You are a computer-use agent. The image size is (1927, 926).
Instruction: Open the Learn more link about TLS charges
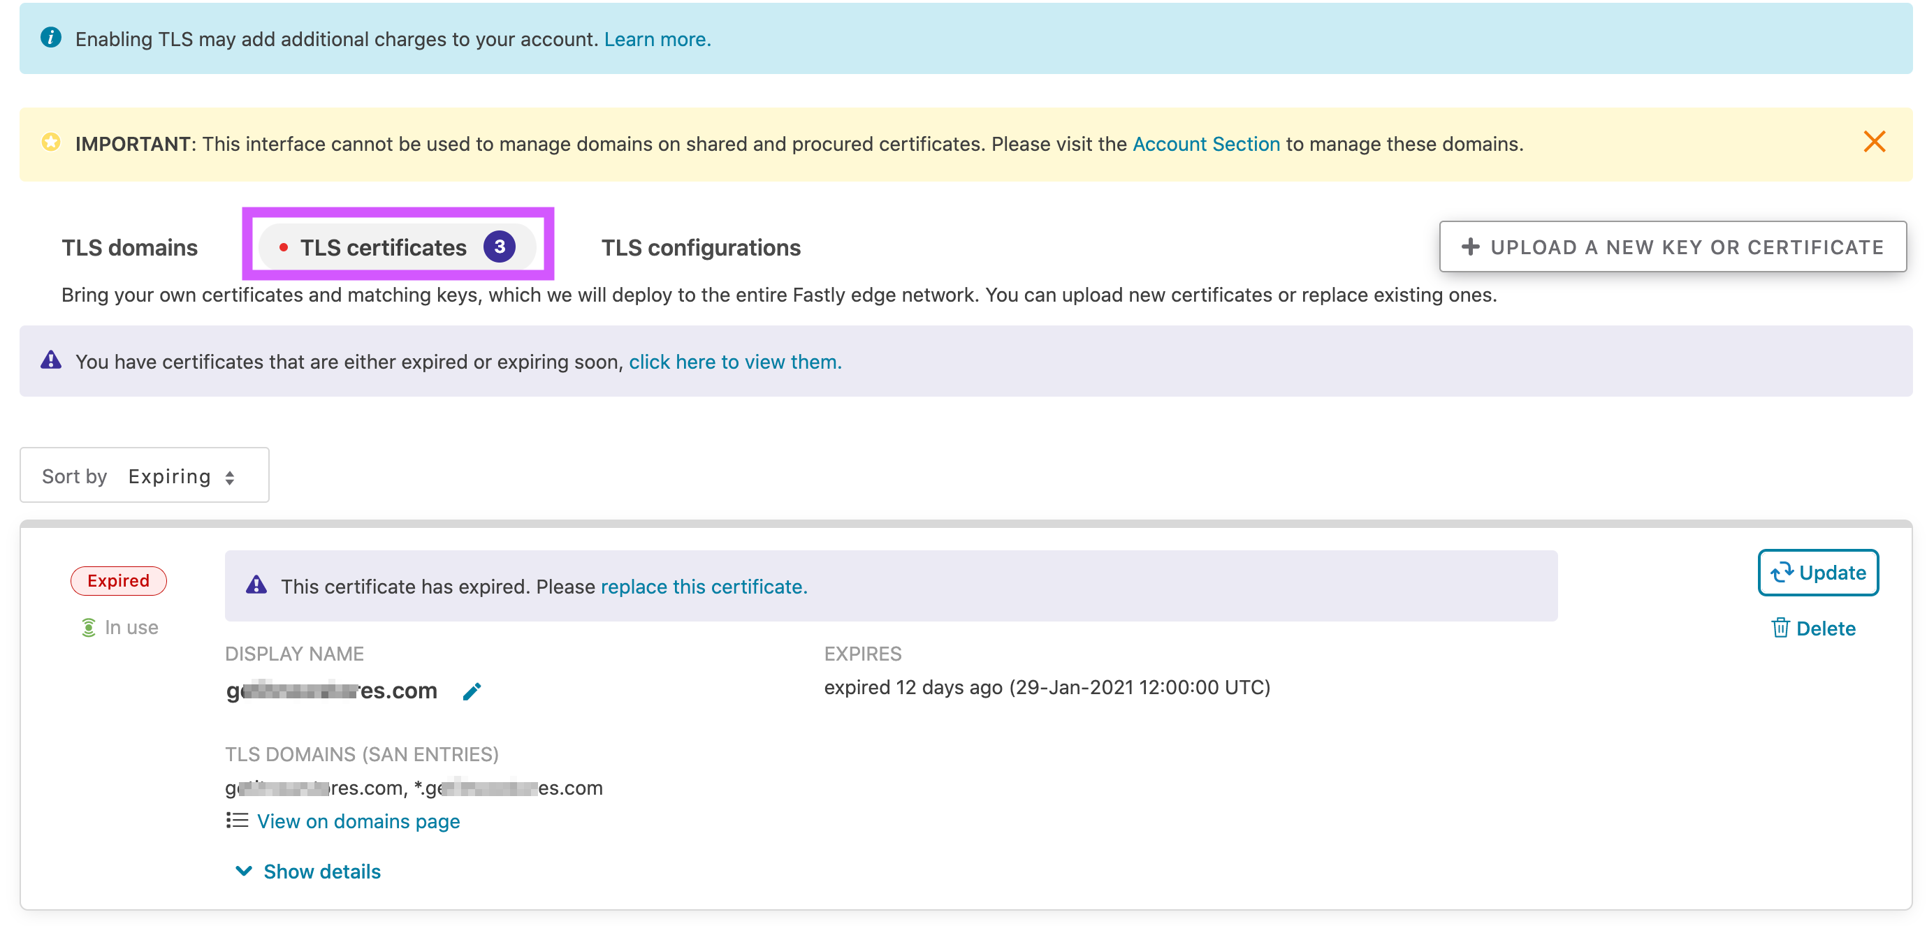point(657,39)
